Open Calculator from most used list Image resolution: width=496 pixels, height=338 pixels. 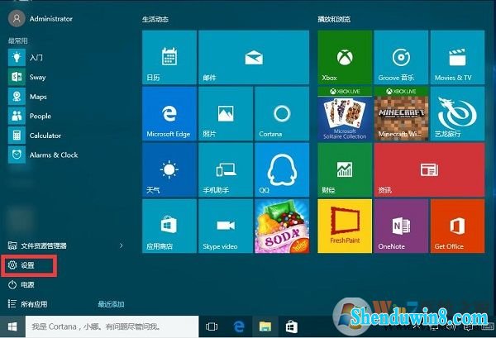tap(35, 136)
